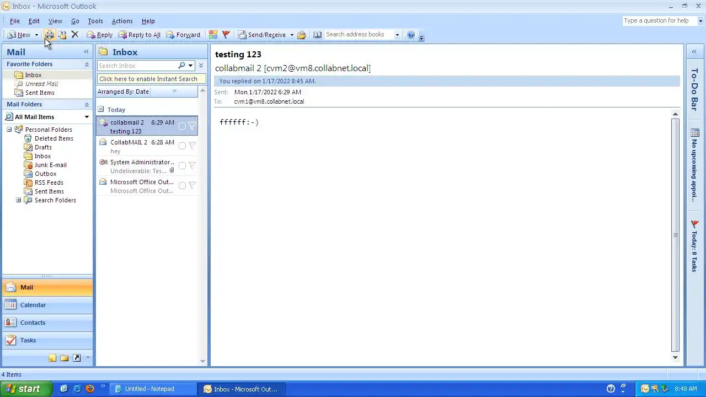The height and width of the screenshot is (397, 706).
Task: Open the Junk E-mail folder
Action: click(50, 165)
